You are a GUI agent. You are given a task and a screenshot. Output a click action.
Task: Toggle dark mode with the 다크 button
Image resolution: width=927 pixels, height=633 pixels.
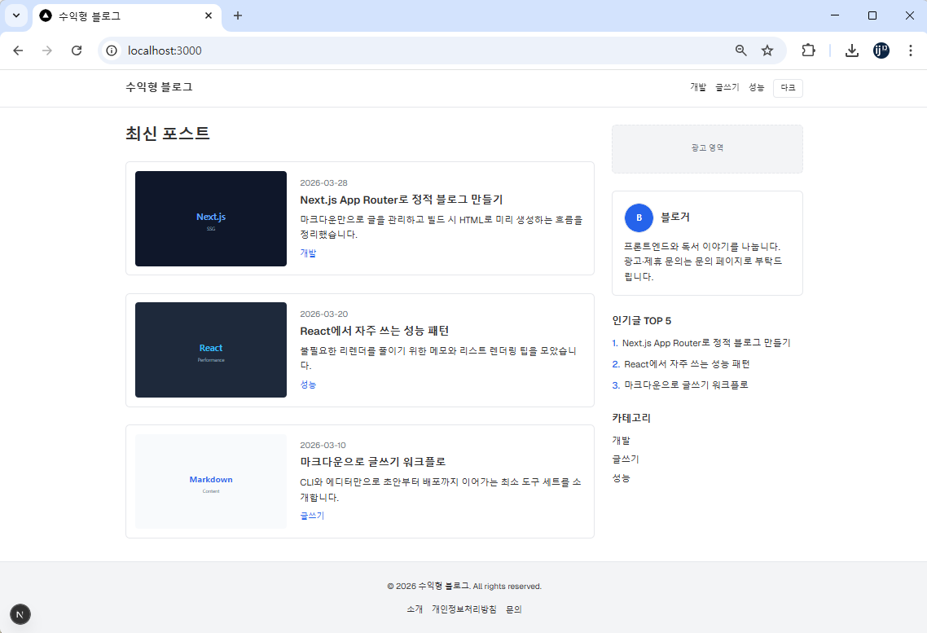tap(787, 87)
